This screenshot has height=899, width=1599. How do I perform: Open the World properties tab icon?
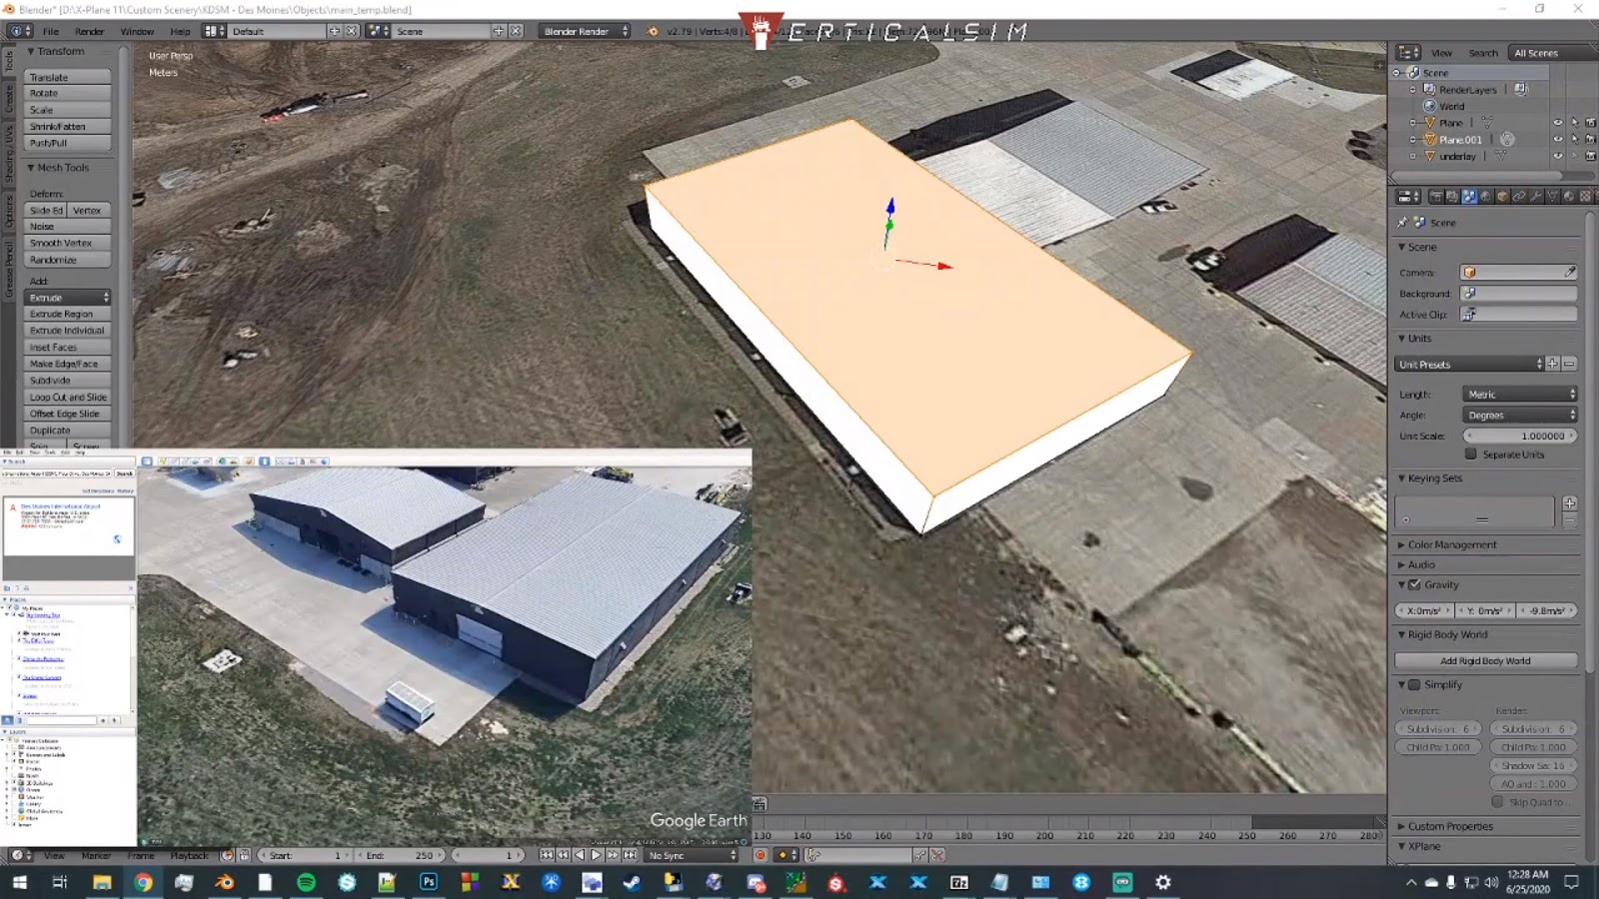[x=1485, y=197]
